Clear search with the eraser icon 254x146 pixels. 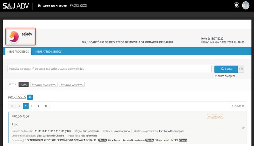pos(241,69)
